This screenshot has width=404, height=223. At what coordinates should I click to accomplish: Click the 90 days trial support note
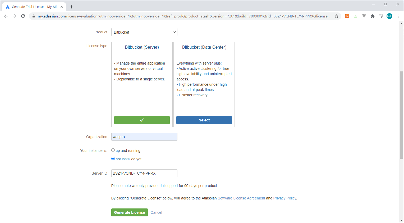coord(164,186)
